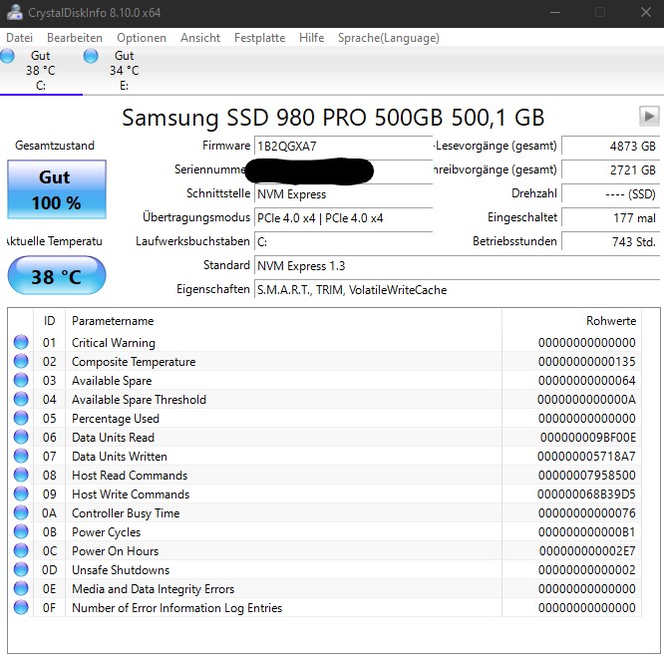Screen dimensions: 664x656
Task: Open the Hilfe menu
Action: (312, 38)
